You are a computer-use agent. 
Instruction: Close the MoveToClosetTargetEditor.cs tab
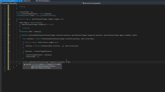(x=22, y=1)
